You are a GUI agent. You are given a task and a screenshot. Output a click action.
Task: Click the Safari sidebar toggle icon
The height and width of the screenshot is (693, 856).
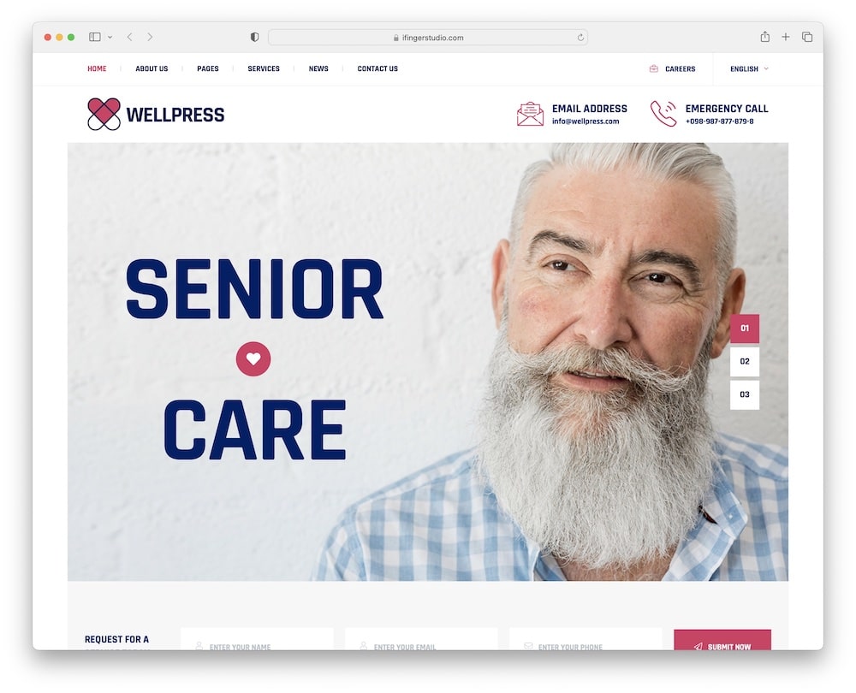(94, 37)
